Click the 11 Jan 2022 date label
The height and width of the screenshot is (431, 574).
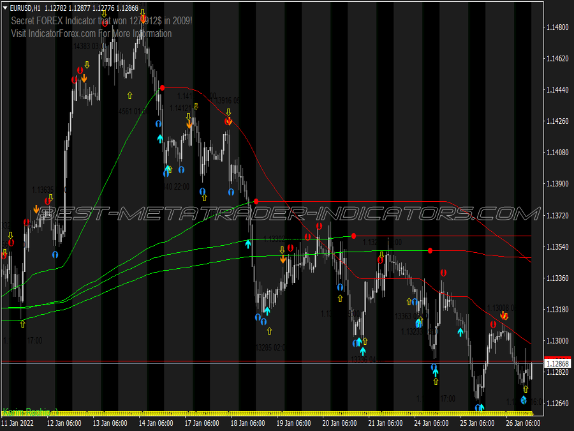(x=17, y=423)
